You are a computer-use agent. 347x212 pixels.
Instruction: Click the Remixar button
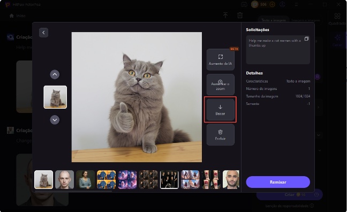tap(278, 182)
